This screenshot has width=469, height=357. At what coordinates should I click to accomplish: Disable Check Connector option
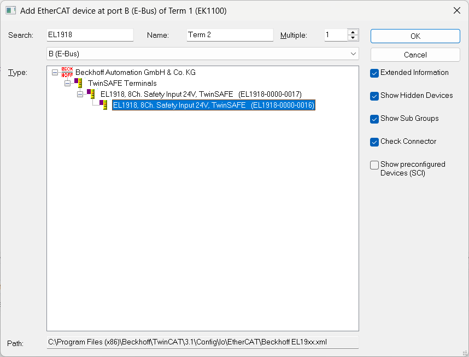374,142
